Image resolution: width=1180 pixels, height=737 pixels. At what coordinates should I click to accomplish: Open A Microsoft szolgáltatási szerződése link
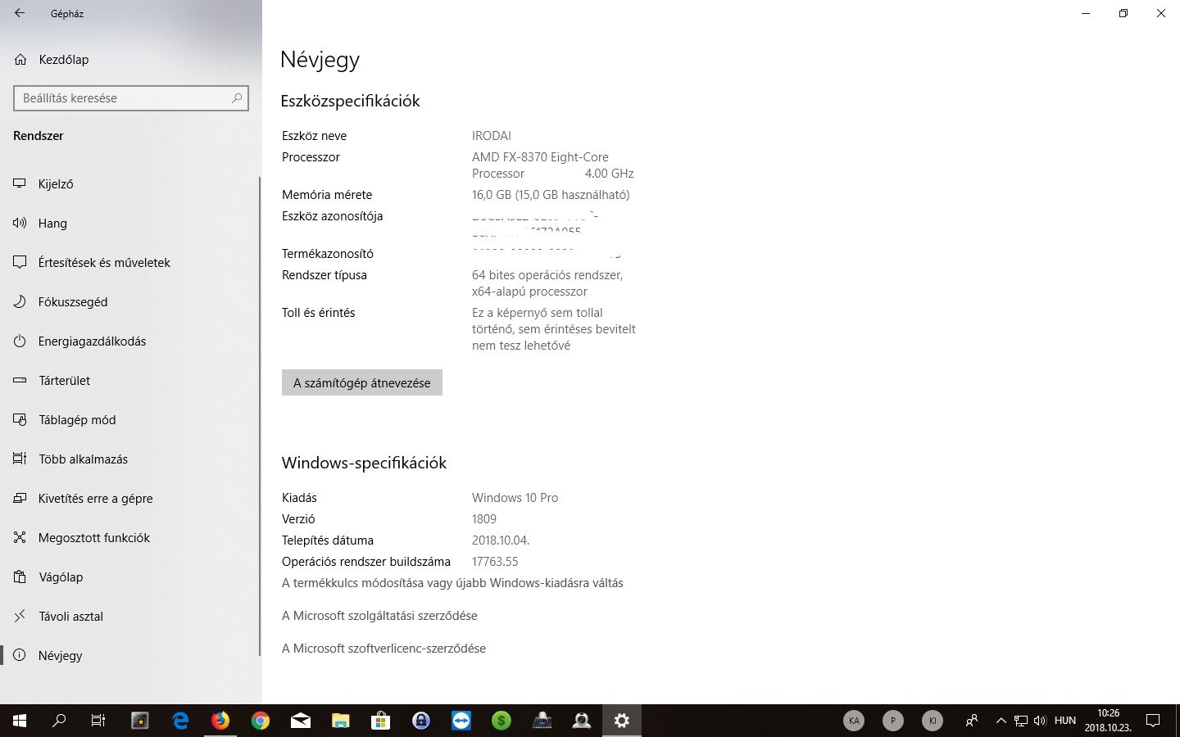(x=379, y=616)
